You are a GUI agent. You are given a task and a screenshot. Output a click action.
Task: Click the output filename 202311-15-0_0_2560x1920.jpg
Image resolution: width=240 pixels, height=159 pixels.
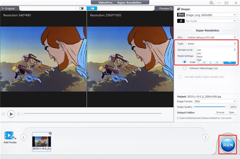coord(204,96)
